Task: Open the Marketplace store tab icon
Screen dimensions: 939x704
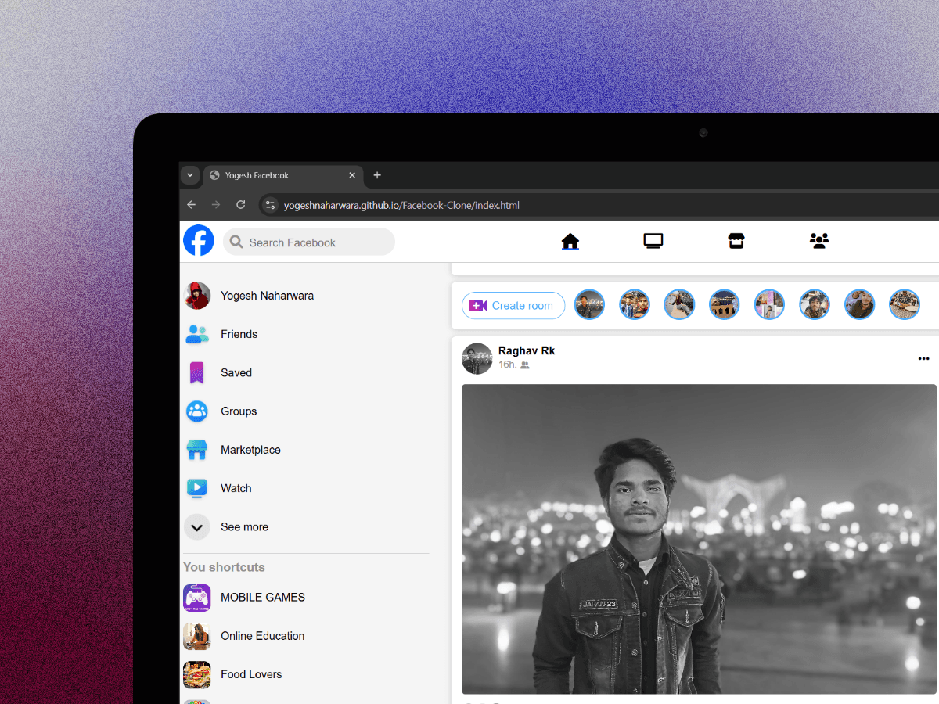Action: pyautogui.click(x=736, y=241)
